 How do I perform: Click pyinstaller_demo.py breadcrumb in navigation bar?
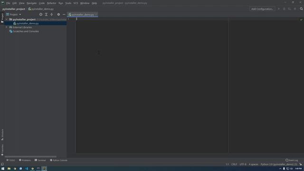(x=41, y=9)
